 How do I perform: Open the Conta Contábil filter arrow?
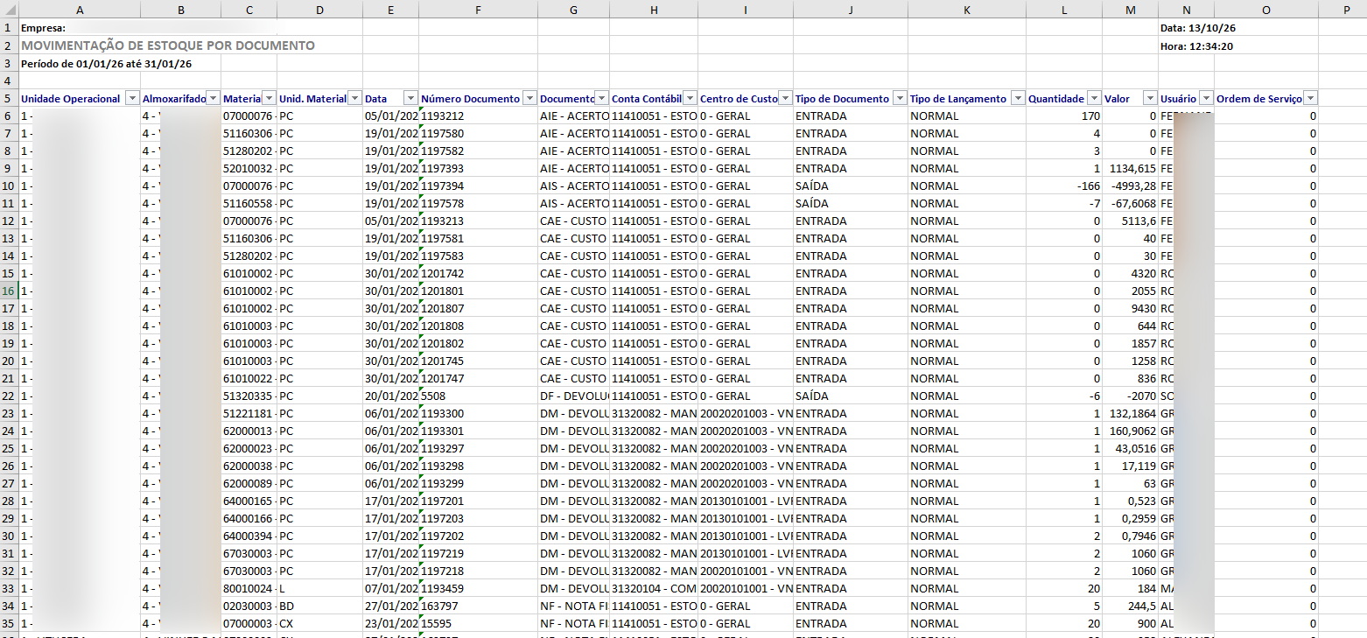[x=690, y=99]
